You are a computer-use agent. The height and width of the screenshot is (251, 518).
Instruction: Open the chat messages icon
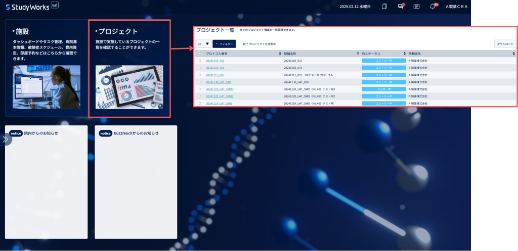pos(401,6)
